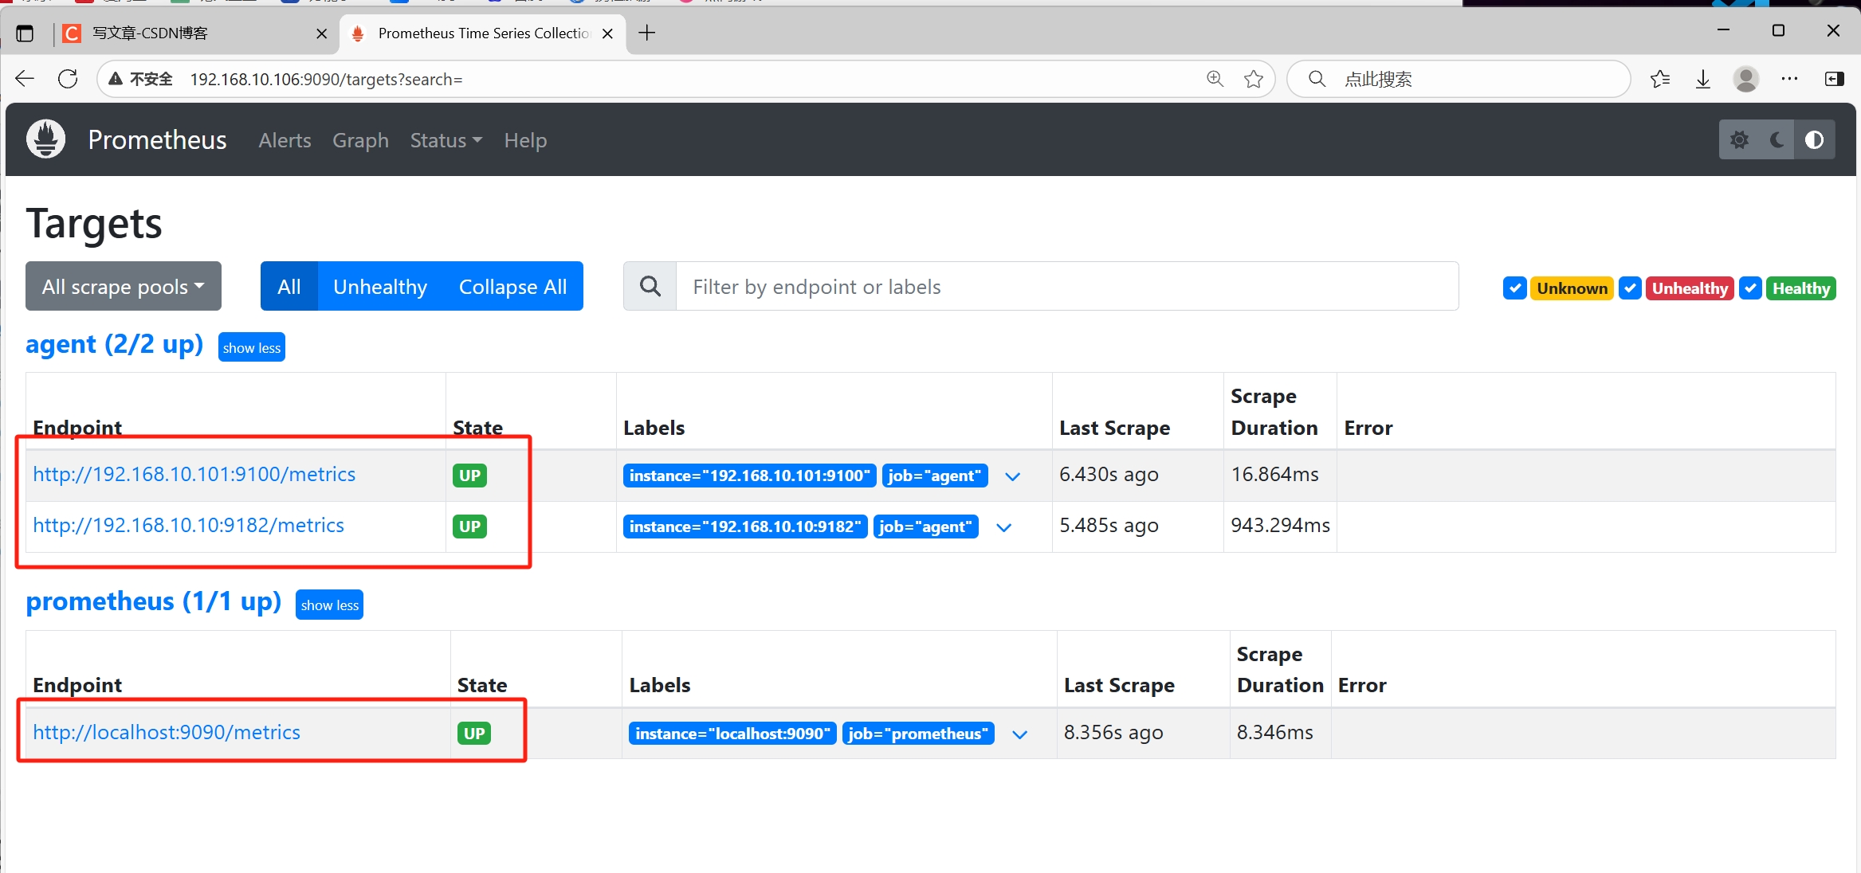Open the Graph page
The image size is (1861, 873).
360,140
